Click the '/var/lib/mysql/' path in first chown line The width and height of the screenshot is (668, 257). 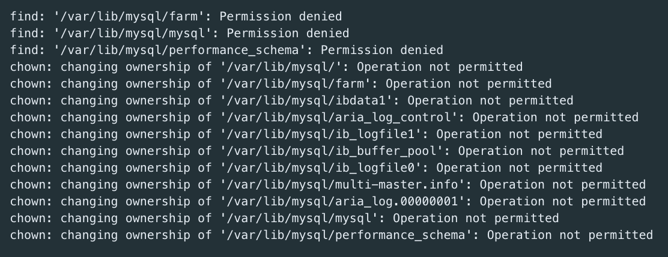click(x=282, y=67)
